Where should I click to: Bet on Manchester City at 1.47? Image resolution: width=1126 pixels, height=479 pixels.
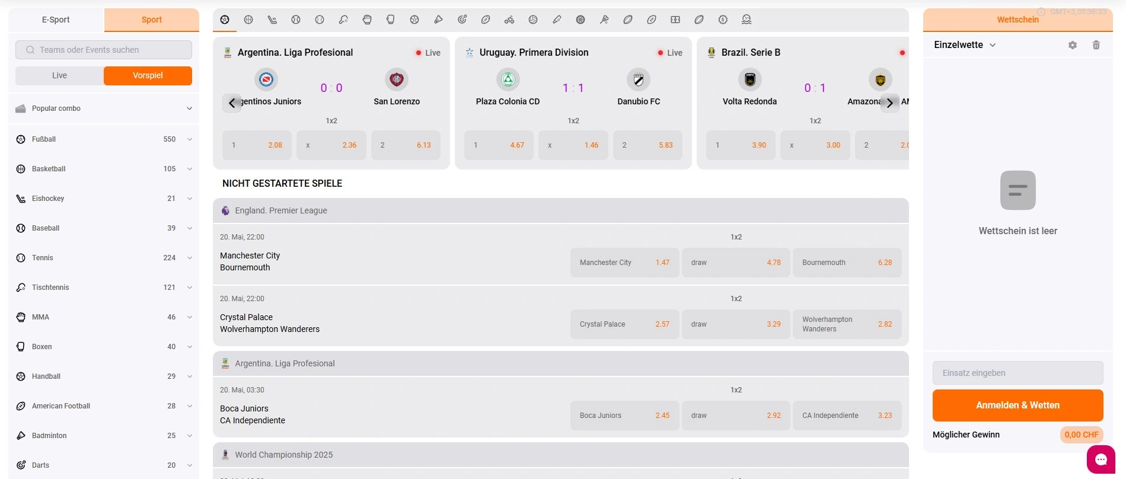pos(624,263)
